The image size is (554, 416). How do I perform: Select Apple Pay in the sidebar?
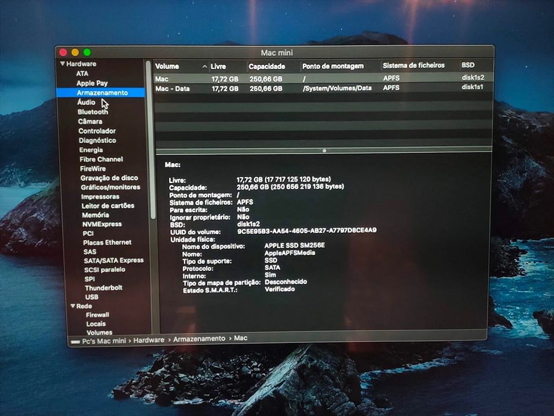[92, 83]
